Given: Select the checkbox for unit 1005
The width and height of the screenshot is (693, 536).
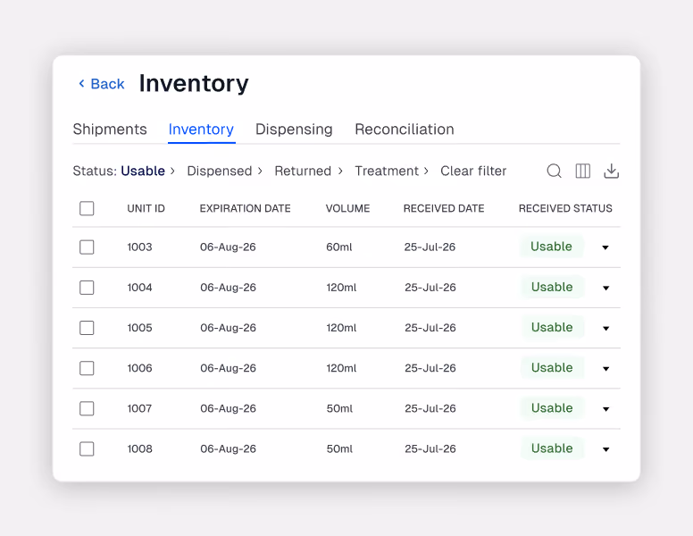Looking at the screenshot, I should (x=87, y=328).
